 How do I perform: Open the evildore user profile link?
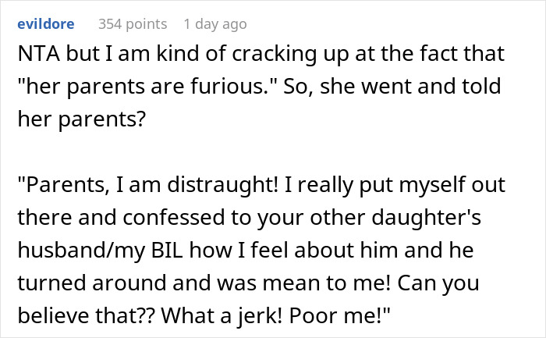(x=46, y=24)
